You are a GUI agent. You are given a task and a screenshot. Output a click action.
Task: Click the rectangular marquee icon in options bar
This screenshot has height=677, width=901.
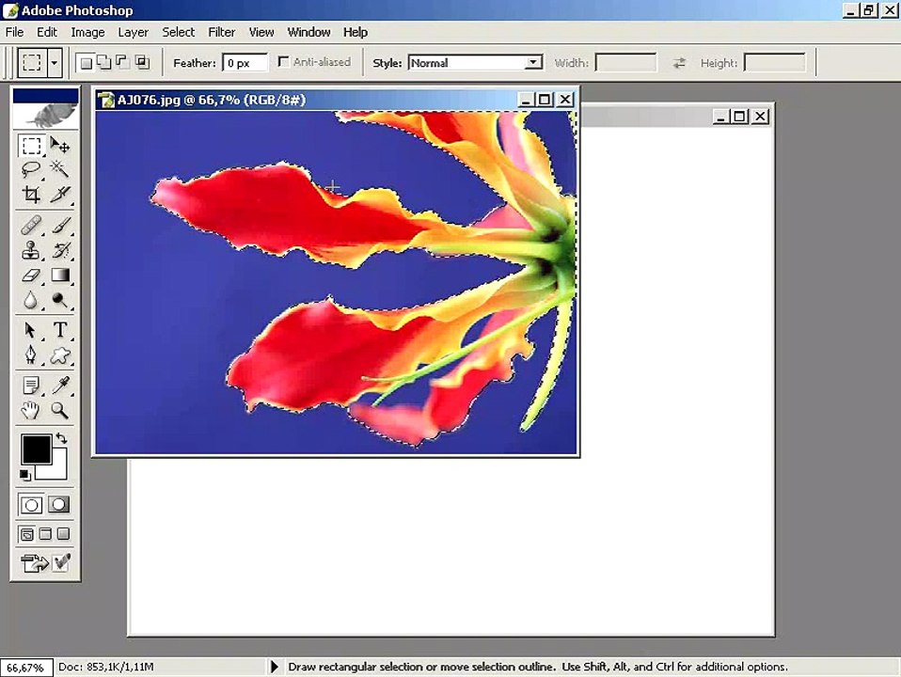coord(32,62)
